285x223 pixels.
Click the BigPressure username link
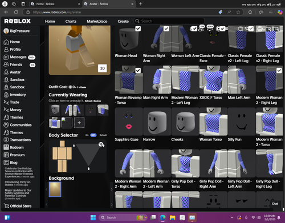(19, 31)
